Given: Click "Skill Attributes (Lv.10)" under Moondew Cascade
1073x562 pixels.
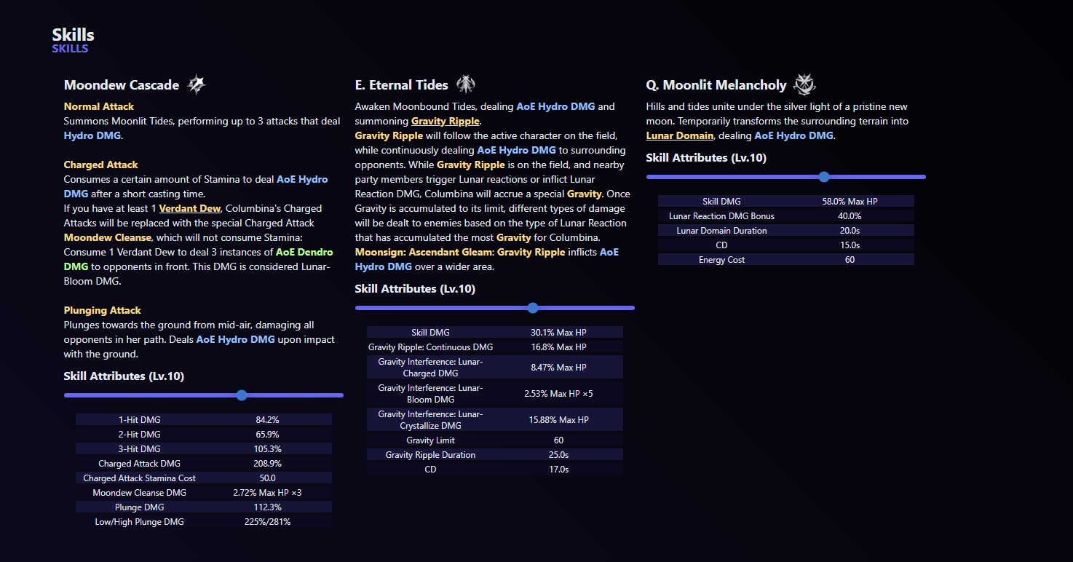Looking at the screenshot, I should click(124, 376).
